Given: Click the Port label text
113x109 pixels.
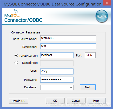Looking at the screenshot, I should [79, 55].
